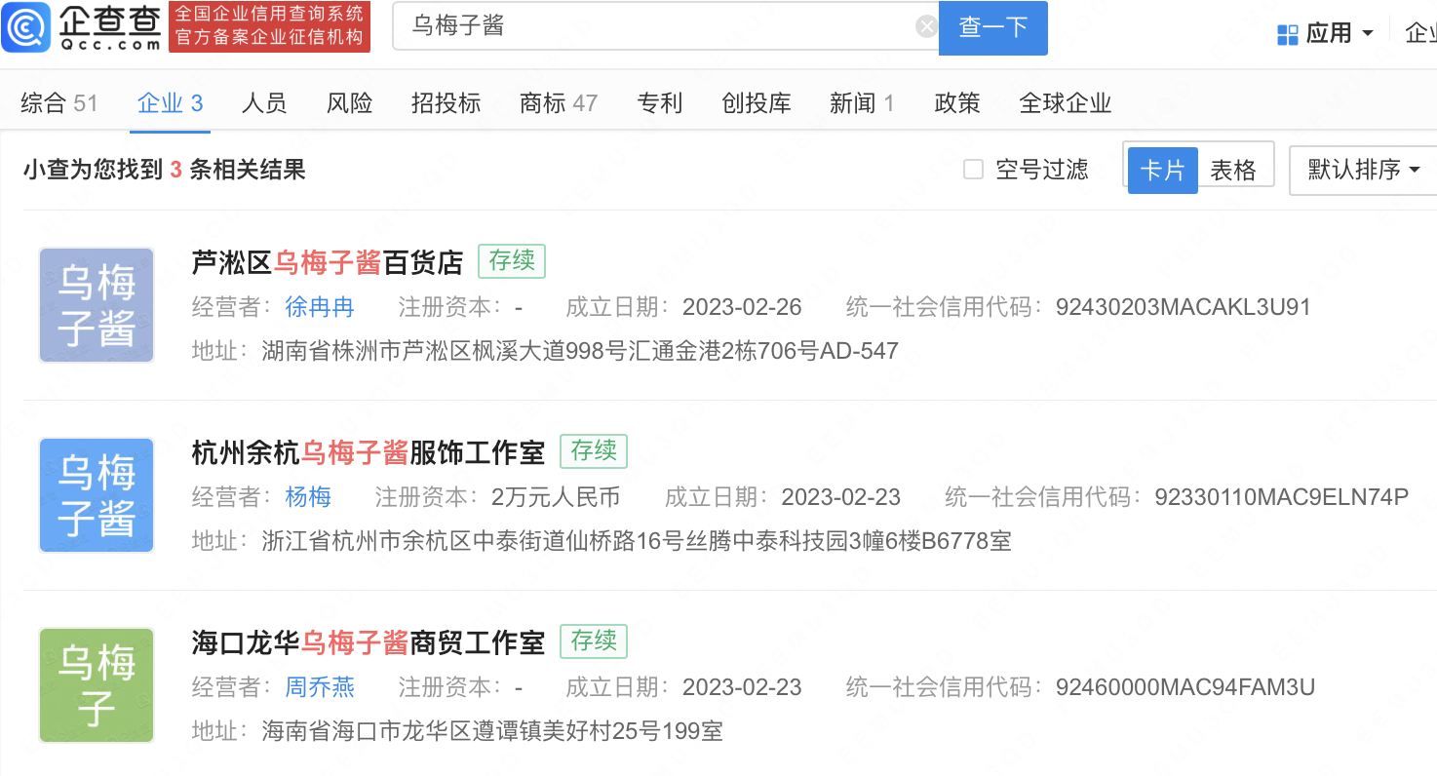Open the Qcc.com logo home link

click(82, 27)
